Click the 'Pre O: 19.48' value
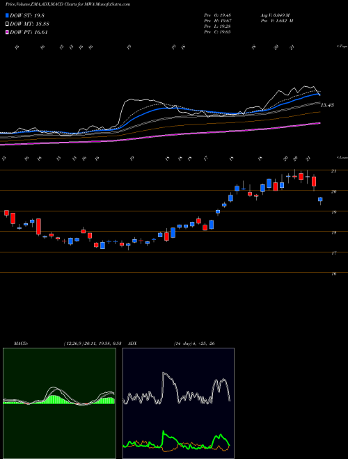Viewport: 348px width, 459px height. pos(217,15)
